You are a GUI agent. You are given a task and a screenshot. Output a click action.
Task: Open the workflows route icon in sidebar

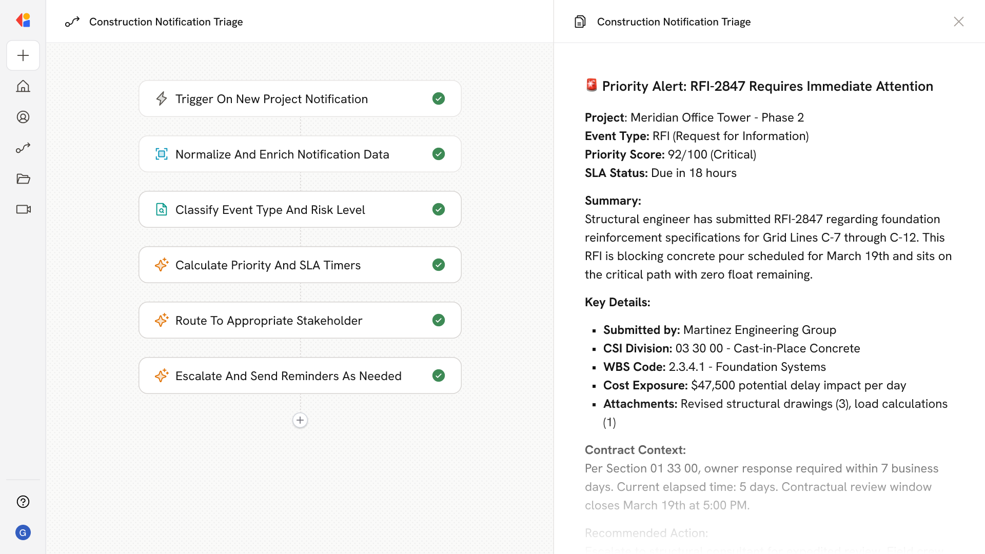(x=23, y=148)
